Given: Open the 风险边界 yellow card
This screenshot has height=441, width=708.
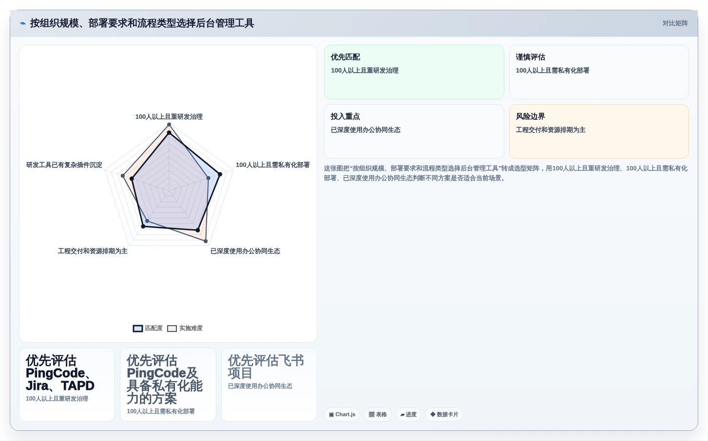Looking at the screenshot, I should click(599, 131).
